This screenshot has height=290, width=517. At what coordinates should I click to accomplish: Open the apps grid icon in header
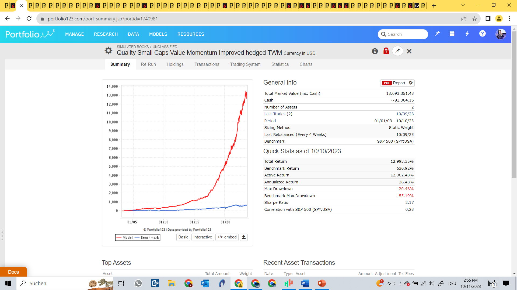click(452, 34)
